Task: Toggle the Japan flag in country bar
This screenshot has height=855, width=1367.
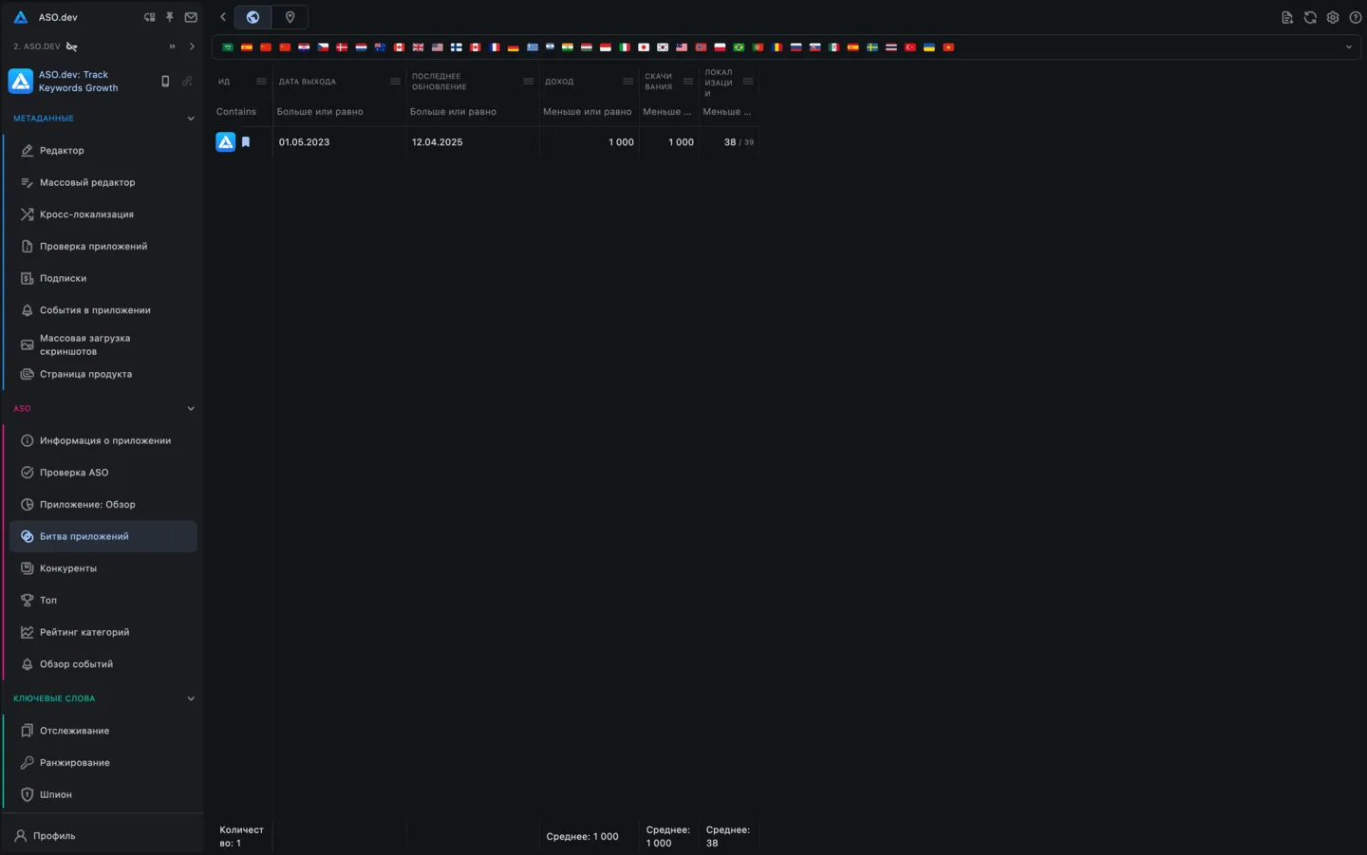Action: 644,47
